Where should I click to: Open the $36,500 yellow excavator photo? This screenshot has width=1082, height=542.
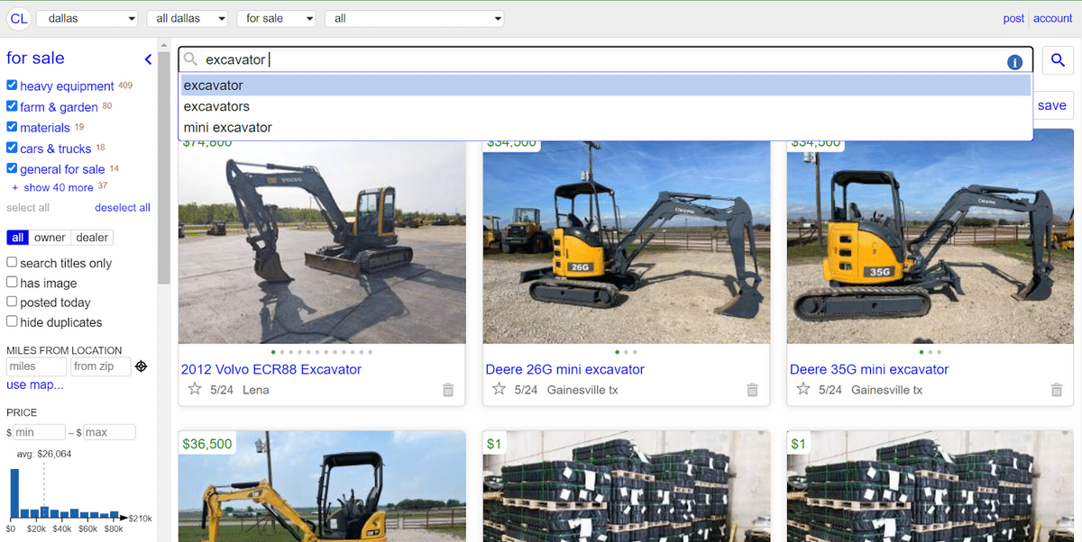coord(322,486)
